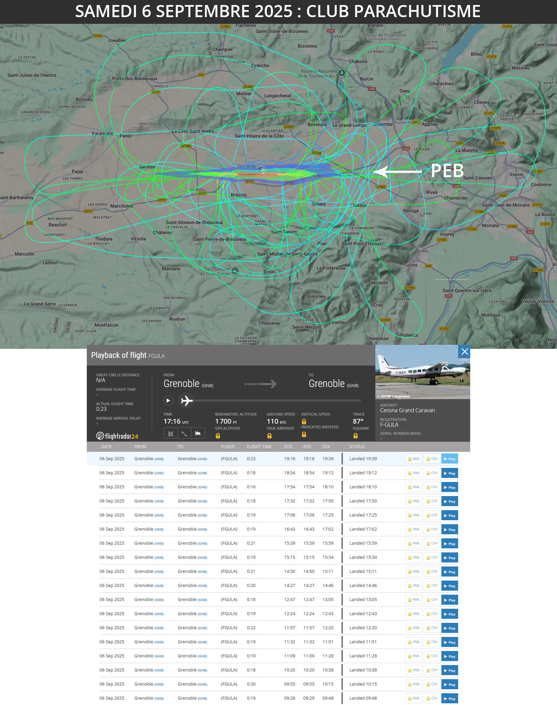Click the flight route path icon
The image size is (557, 705).
(184, 434)
